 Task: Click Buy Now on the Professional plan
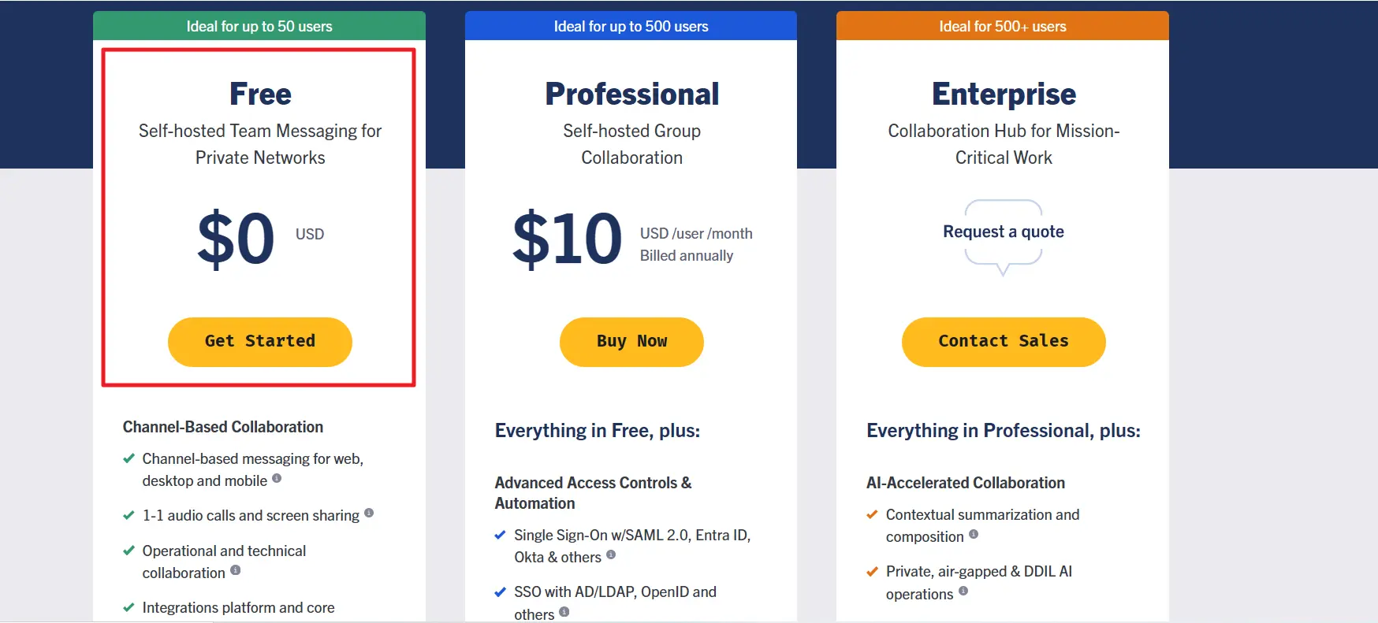pyautogui.click(x=631, y=342)
